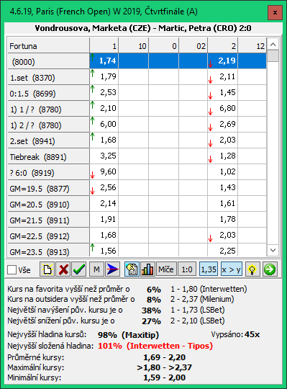Select the GM=19.5 (8877) row
The image size is (287, 389).
pyautogui.click(x=48, y=189)
